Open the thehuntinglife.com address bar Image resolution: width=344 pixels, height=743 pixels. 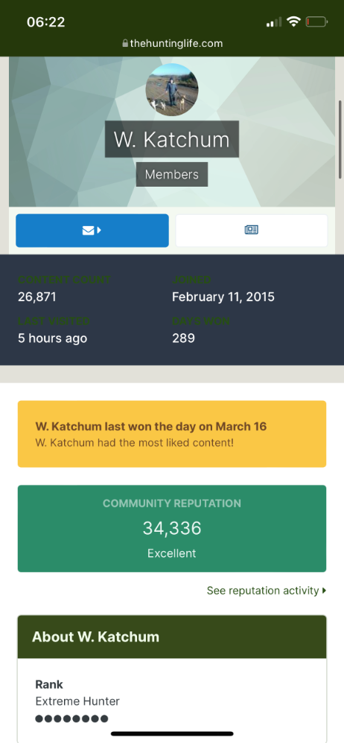pyautogui.click(x=172, y=44)
